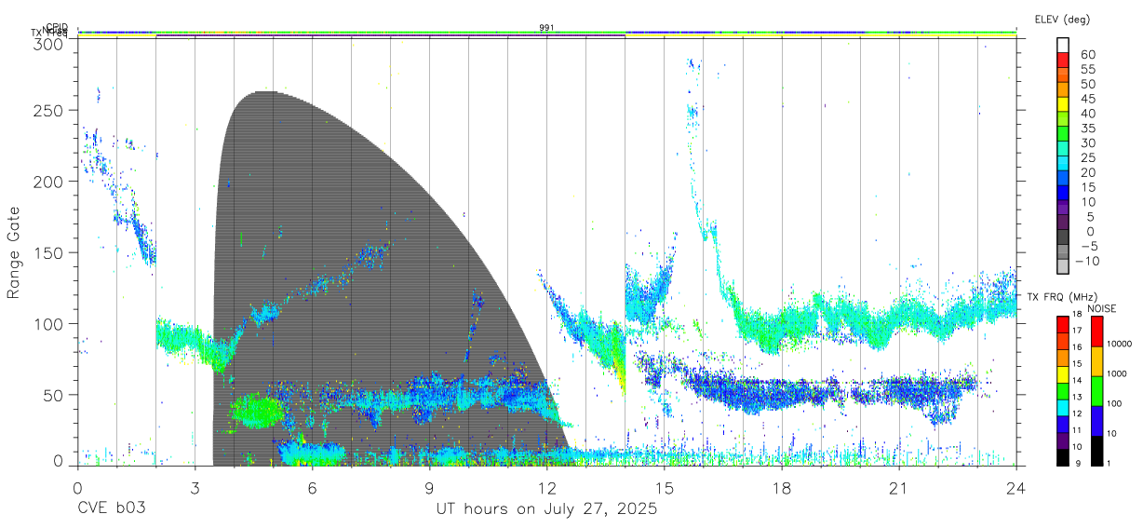Pick the dark gray swatch in ELEV colorbar
The width and height of the screenshot is (1143, 528).
(1063, 237)
